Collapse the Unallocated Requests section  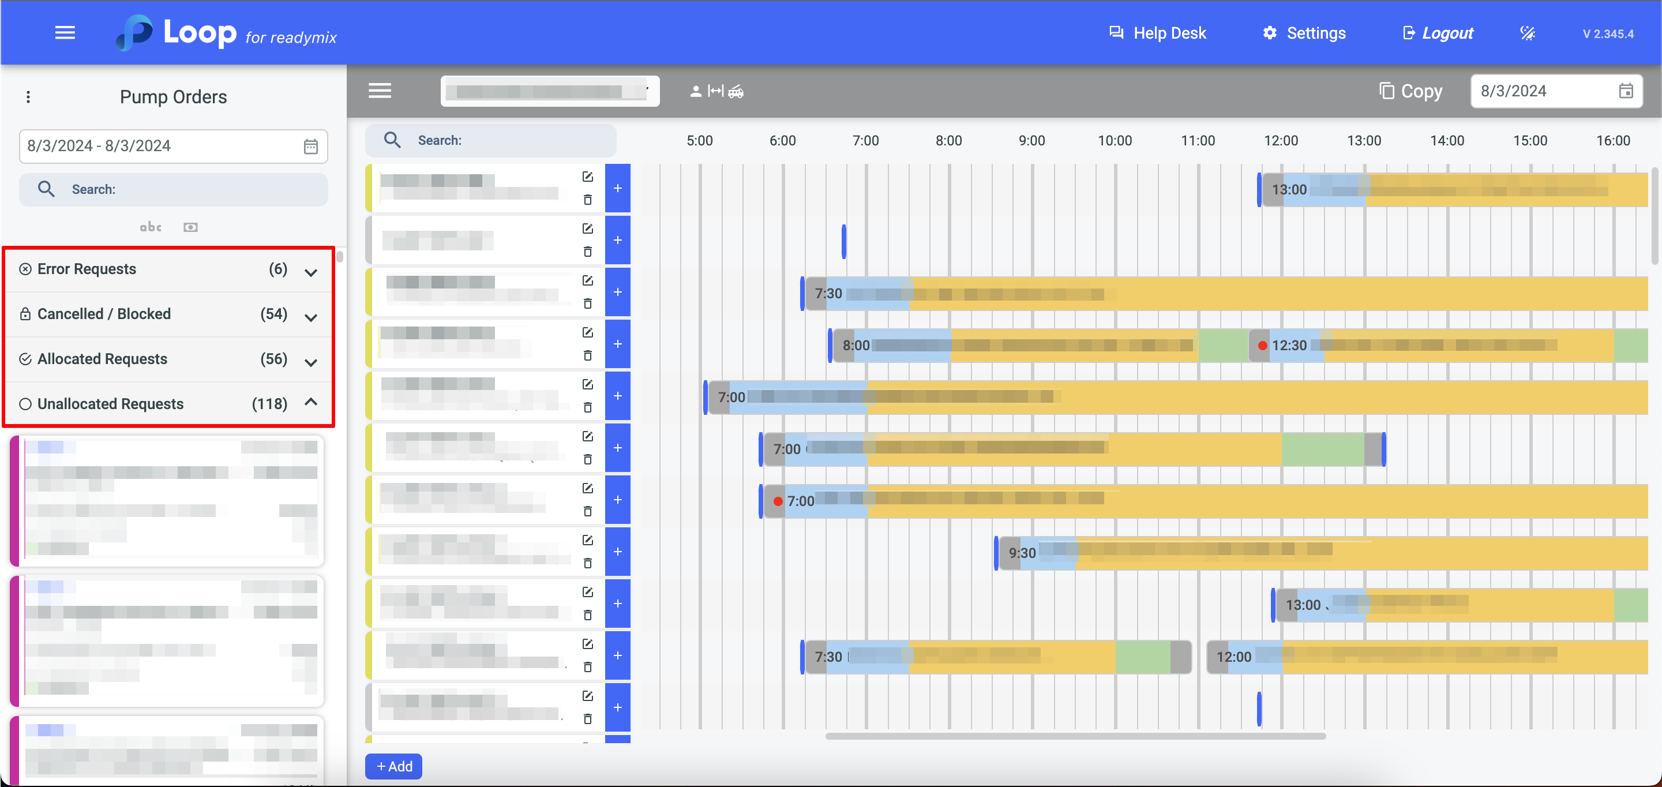pyautogui.click(x=311, y=403)
